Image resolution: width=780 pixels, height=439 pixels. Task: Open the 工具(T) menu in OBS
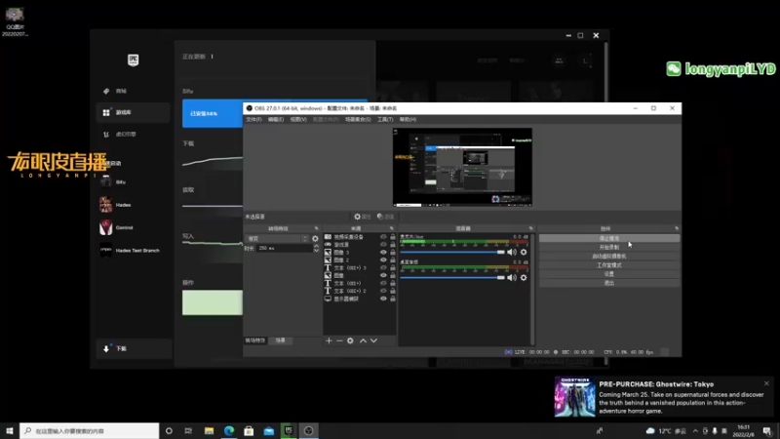tap(385, 119)
